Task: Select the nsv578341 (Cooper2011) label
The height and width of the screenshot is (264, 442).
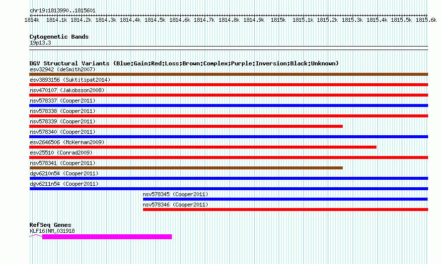Action: [63, 163]
